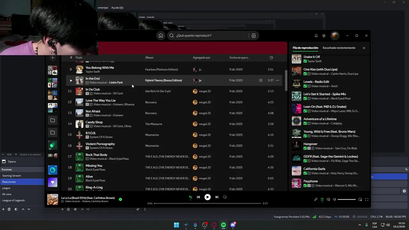The width and height of the screenshot is (409, 230).
Task: Skip to the previous track
Action: coord(198,197)
